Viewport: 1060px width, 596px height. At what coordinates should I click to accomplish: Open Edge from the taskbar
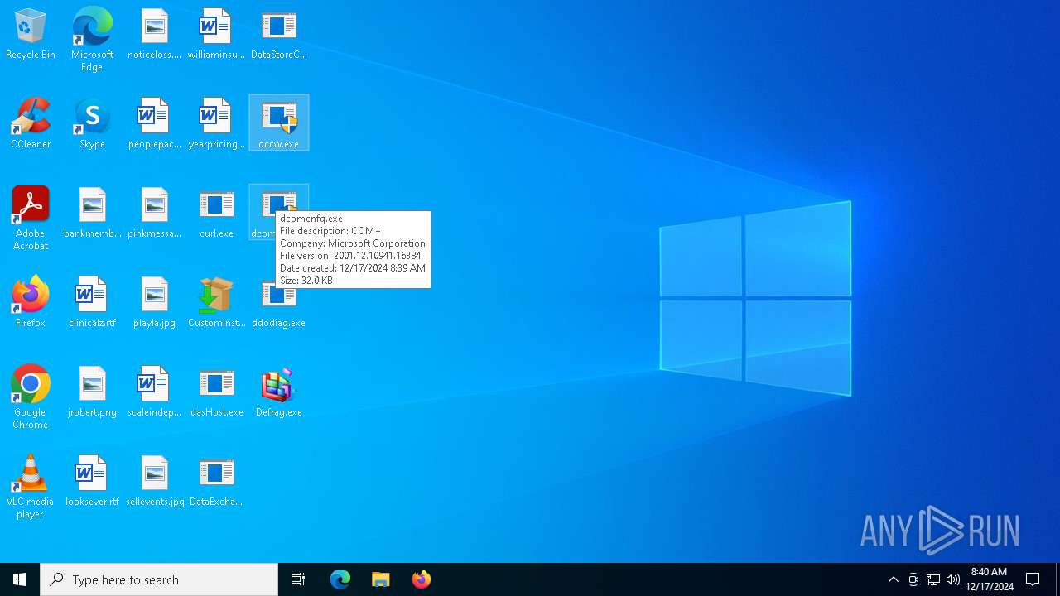(x=340, y=579)
